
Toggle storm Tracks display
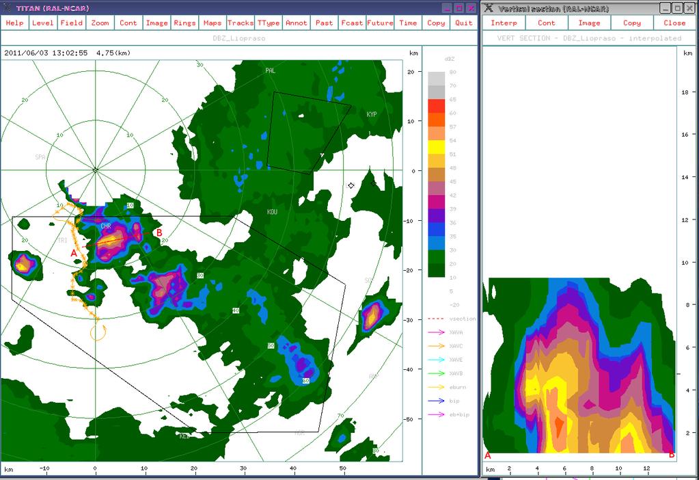(x=241, y=23)
